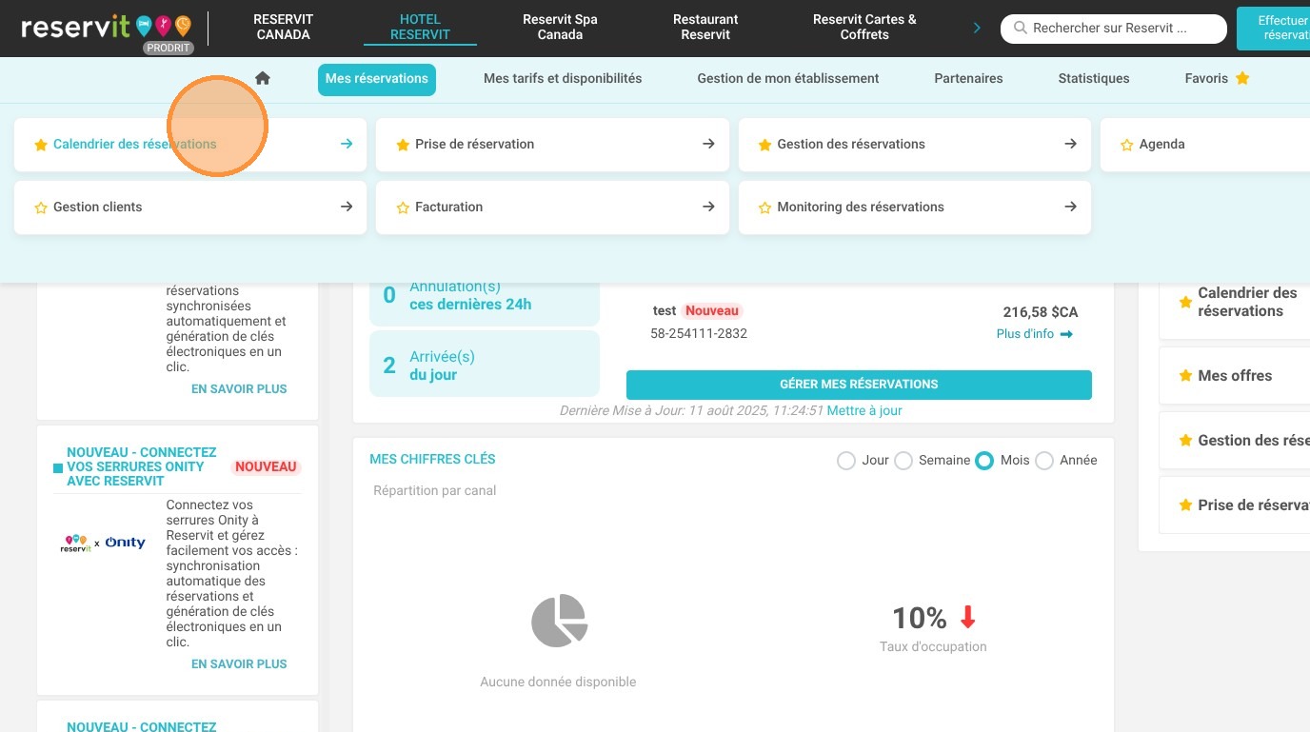The image size is (1310, 732).
Task: Click the arrow on Calendrier des réservations card
Action: 347,144
